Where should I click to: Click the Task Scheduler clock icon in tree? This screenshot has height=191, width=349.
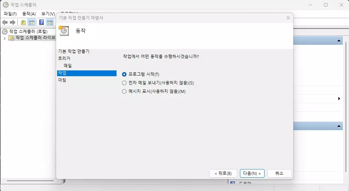pos(5,32)
